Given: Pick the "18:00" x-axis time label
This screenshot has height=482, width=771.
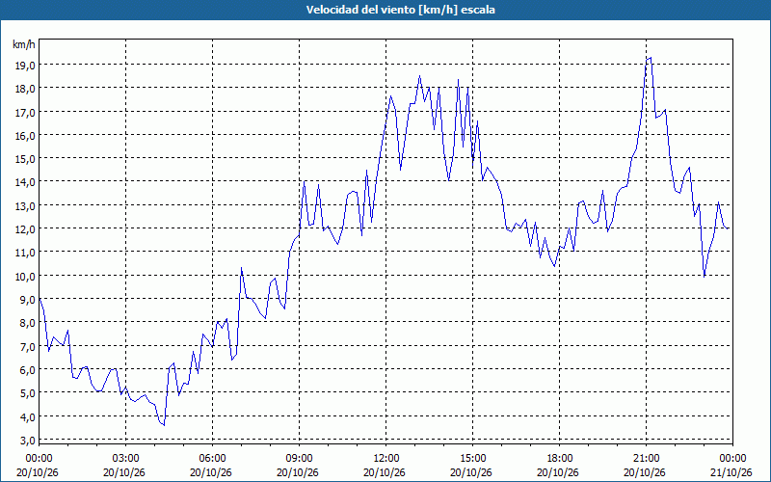Looking at the screenshot, I should click(560, 459).
